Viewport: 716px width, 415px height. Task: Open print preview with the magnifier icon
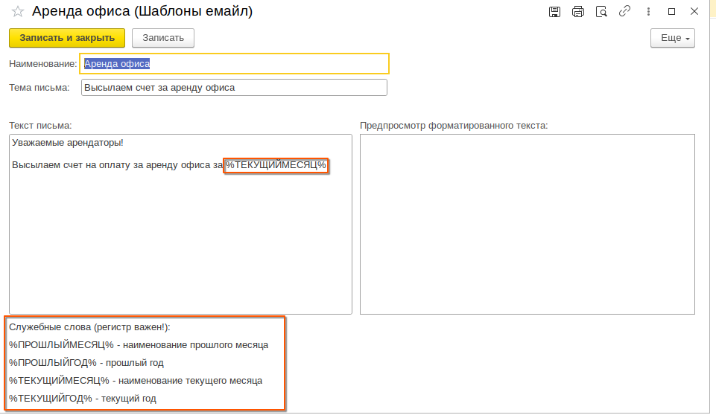(x=601, y=12)
